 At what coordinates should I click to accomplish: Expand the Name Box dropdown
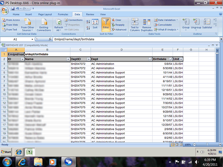click(x=32, y=39)
